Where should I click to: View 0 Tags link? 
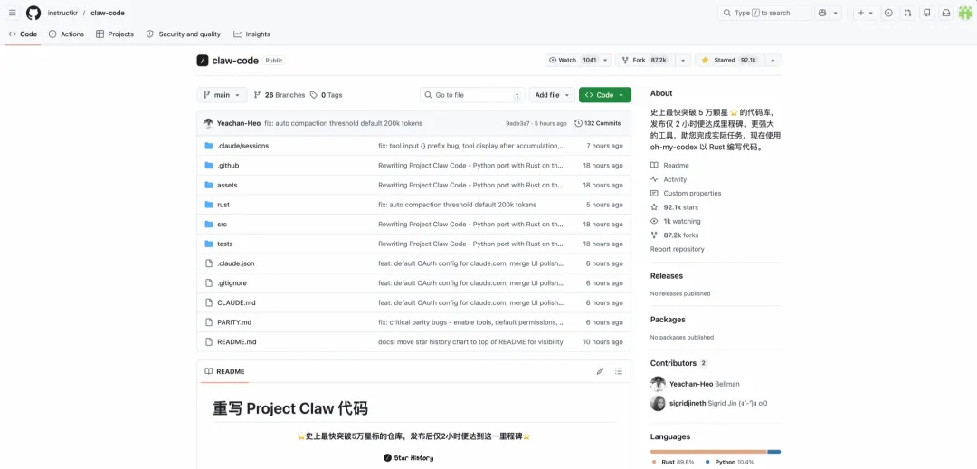[x=326, y=95]
